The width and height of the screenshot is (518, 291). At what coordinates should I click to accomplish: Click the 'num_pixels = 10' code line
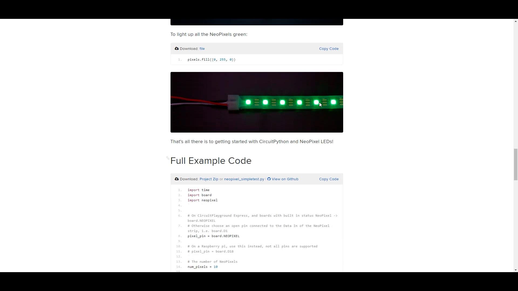203,267
